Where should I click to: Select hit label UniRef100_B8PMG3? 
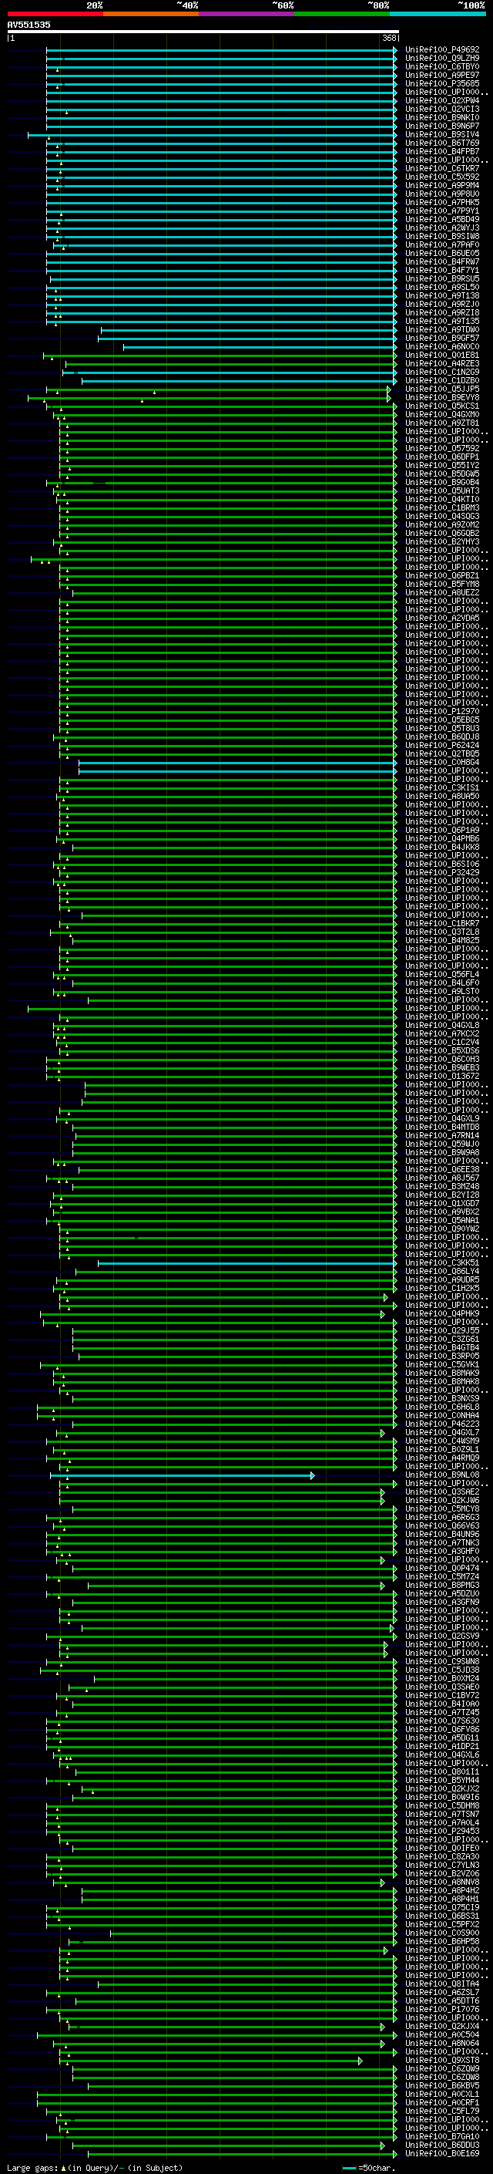pyautogui.click(x=442, y=1585)
